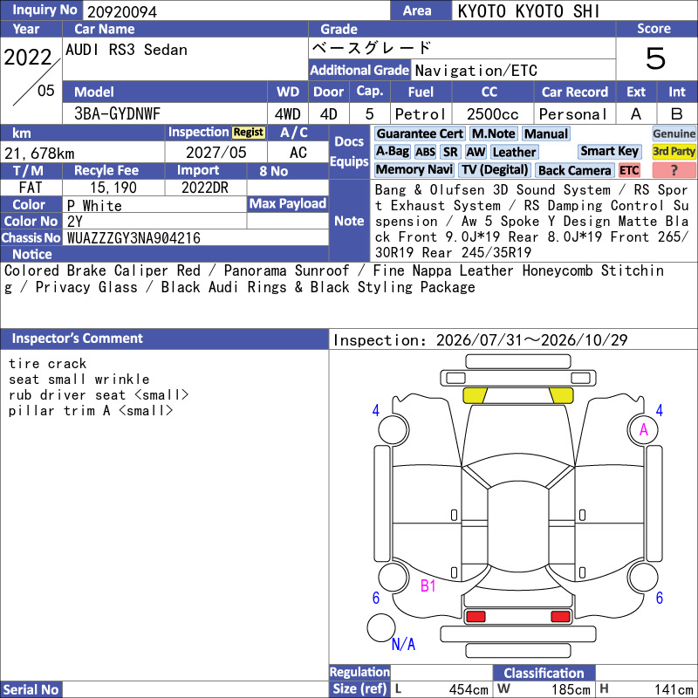Screen dimensions: 698x698
Task: Click the A.Bag equipment badge
Action: (x=392, y=152)
